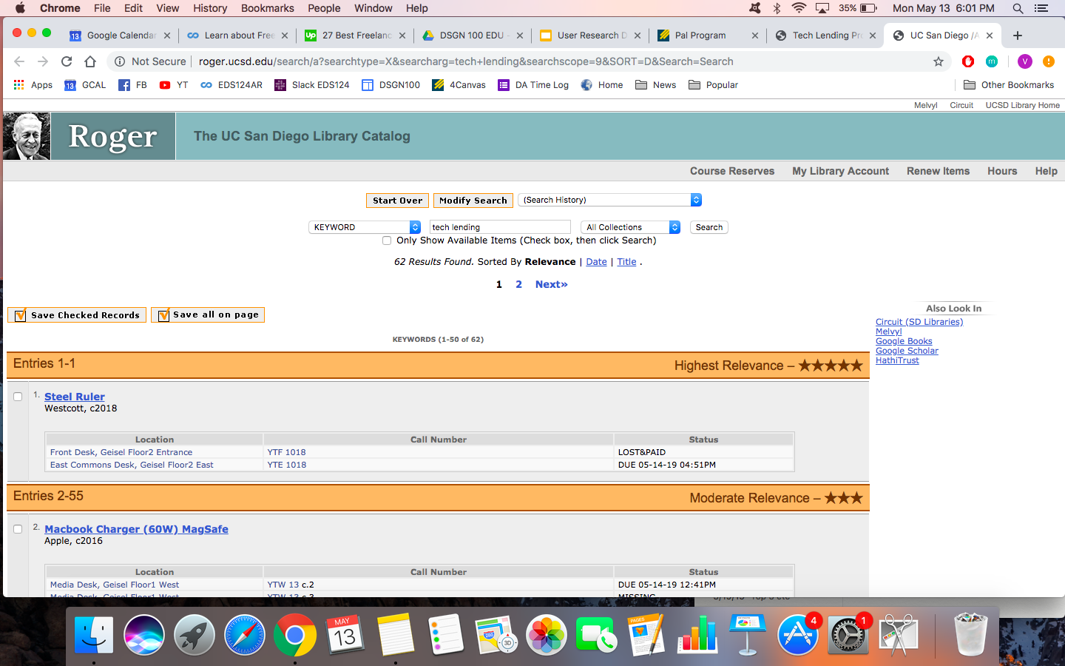Switch to the 27 Best Freelance tab

tap(355, 36)
